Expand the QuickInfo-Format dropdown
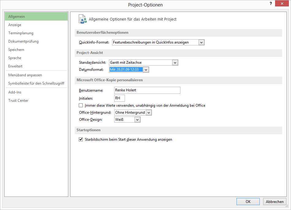 (201, 42)
